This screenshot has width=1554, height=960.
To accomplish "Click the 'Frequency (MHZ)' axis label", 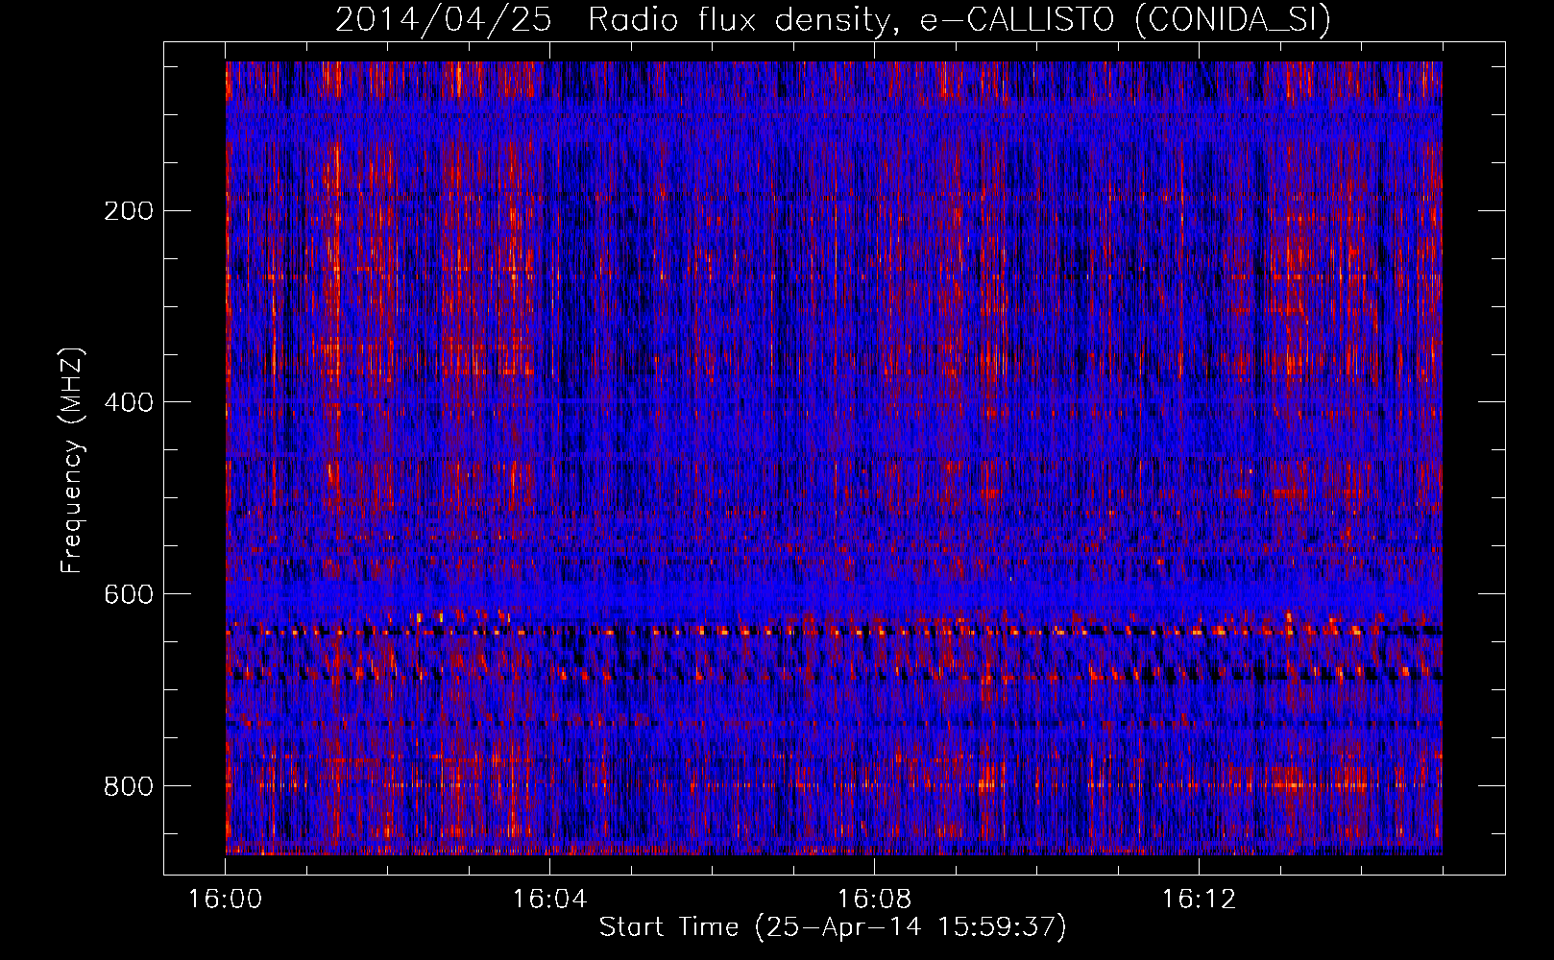I will (x=72, y=461).
